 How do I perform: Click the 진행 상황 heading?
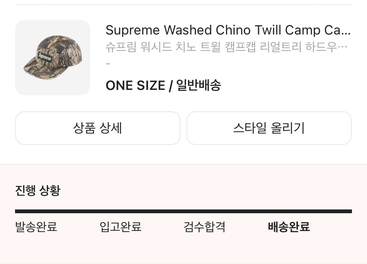pos(38,190)
